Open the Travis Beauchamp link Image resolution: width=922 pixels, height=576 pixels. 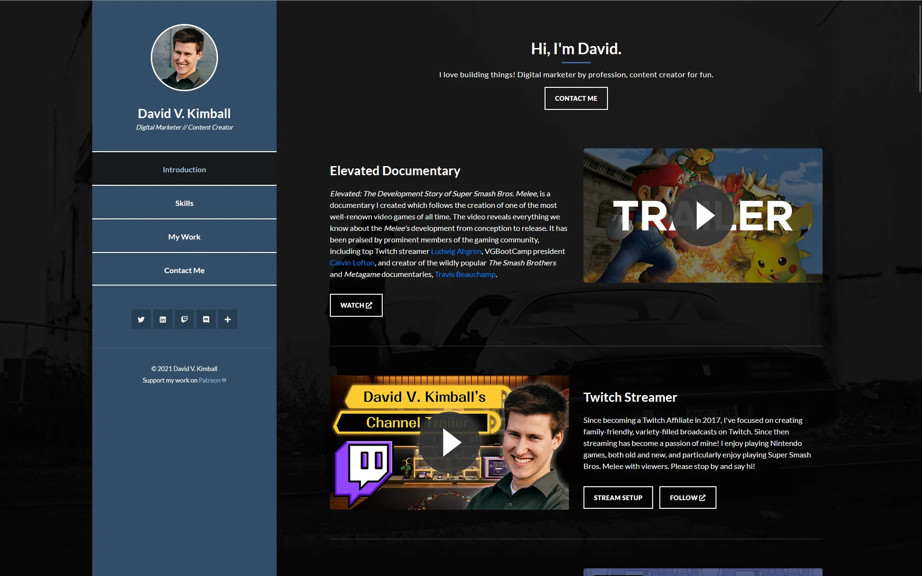pos(464,274)
